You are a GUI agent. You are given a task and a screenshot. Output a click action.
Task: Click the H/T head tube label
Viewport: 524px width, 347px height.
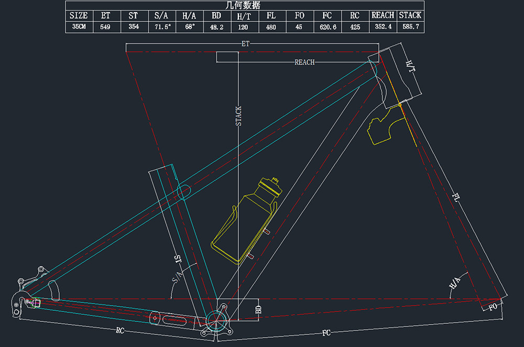click(x=411, y=66)
